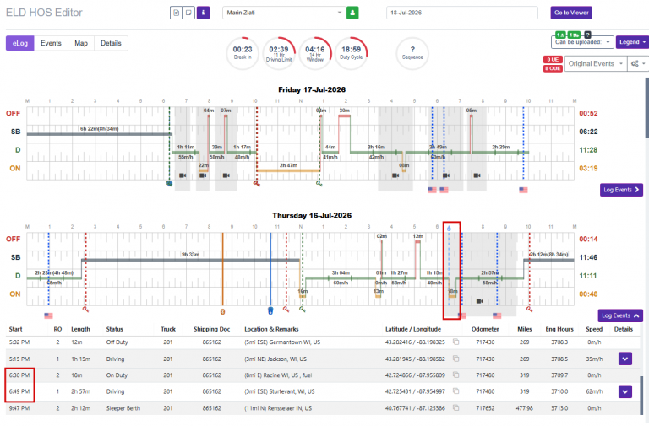Expand details for the 6:49 PM Driving row
649x426 pixels.
click(x=625, y=391)
